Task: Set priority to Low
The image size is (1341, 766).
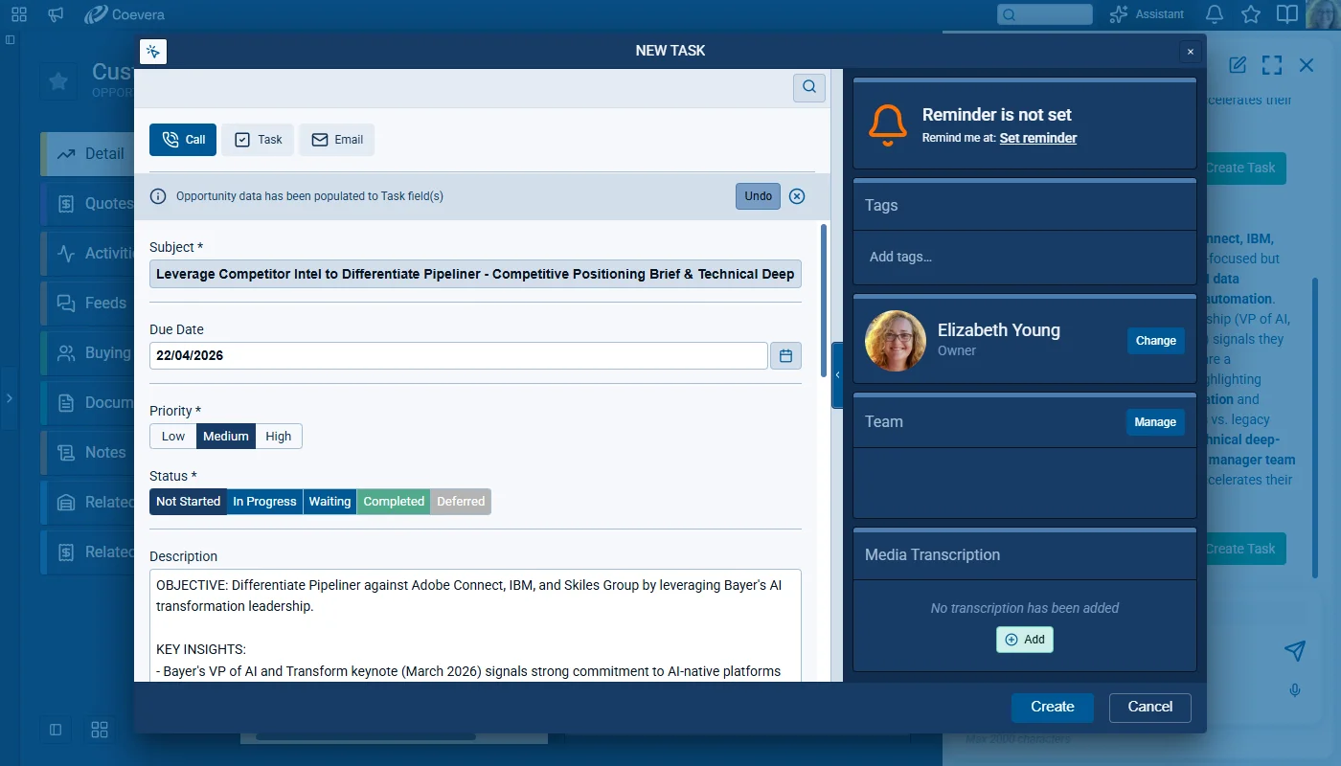Action: 173,437
